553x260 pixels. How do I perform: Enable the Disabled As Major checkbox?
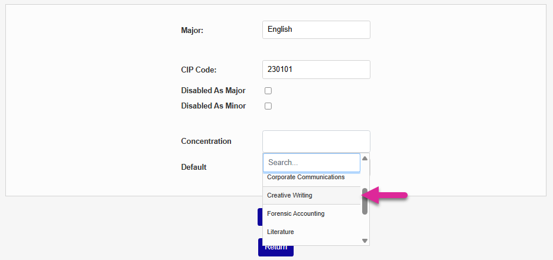268,91
